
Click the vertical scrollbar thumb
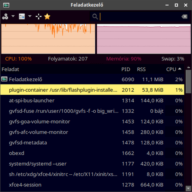(188, 82)
